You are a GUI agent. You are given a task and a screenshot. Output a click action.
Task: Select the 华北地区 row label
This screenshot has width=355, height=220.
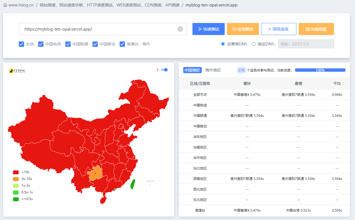[x=200, y=168]
